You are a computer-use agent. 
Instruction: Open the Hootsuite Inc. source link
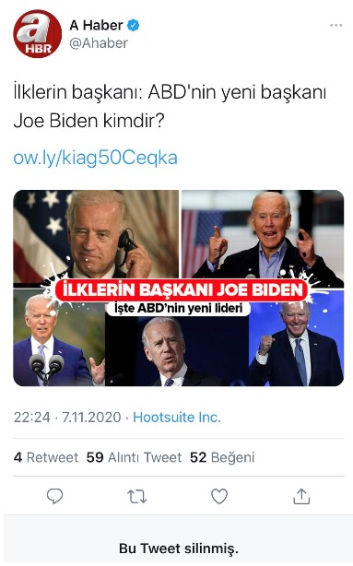(x=177, y=418)
